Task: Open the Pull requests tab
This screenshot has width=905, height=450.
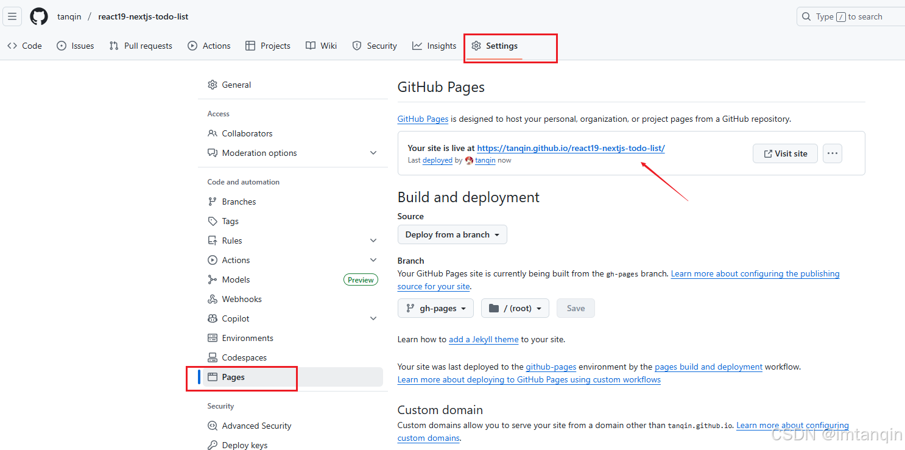Action: 141,46
